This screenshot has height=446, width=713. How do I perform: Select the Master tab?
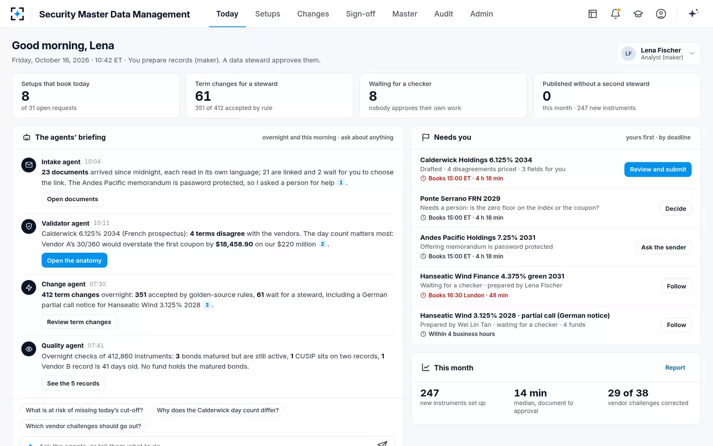(405, 14)
